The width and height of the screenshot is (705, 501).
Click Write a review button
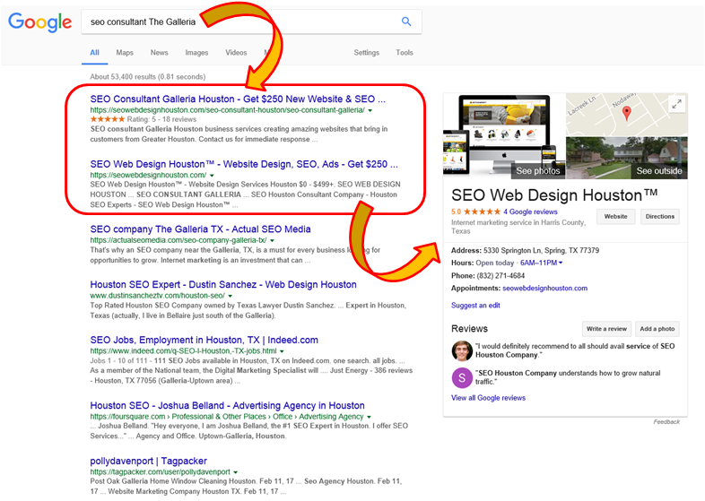(x=606, y=328)
